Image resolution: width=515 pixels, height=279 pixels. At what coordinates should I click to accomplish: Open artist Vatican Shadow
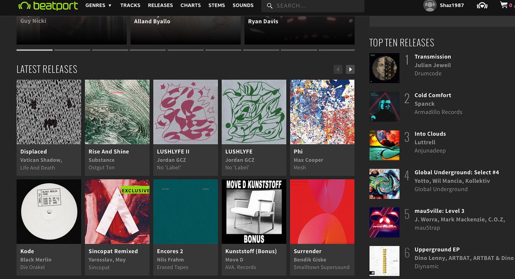(40, 160)
